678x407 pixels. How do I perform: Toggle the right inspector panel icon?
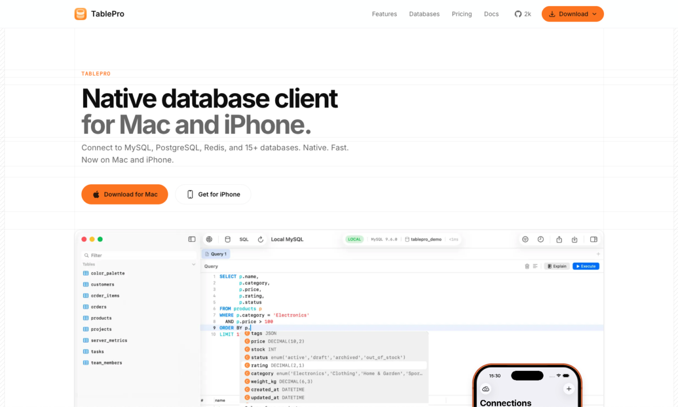[594, 239]
